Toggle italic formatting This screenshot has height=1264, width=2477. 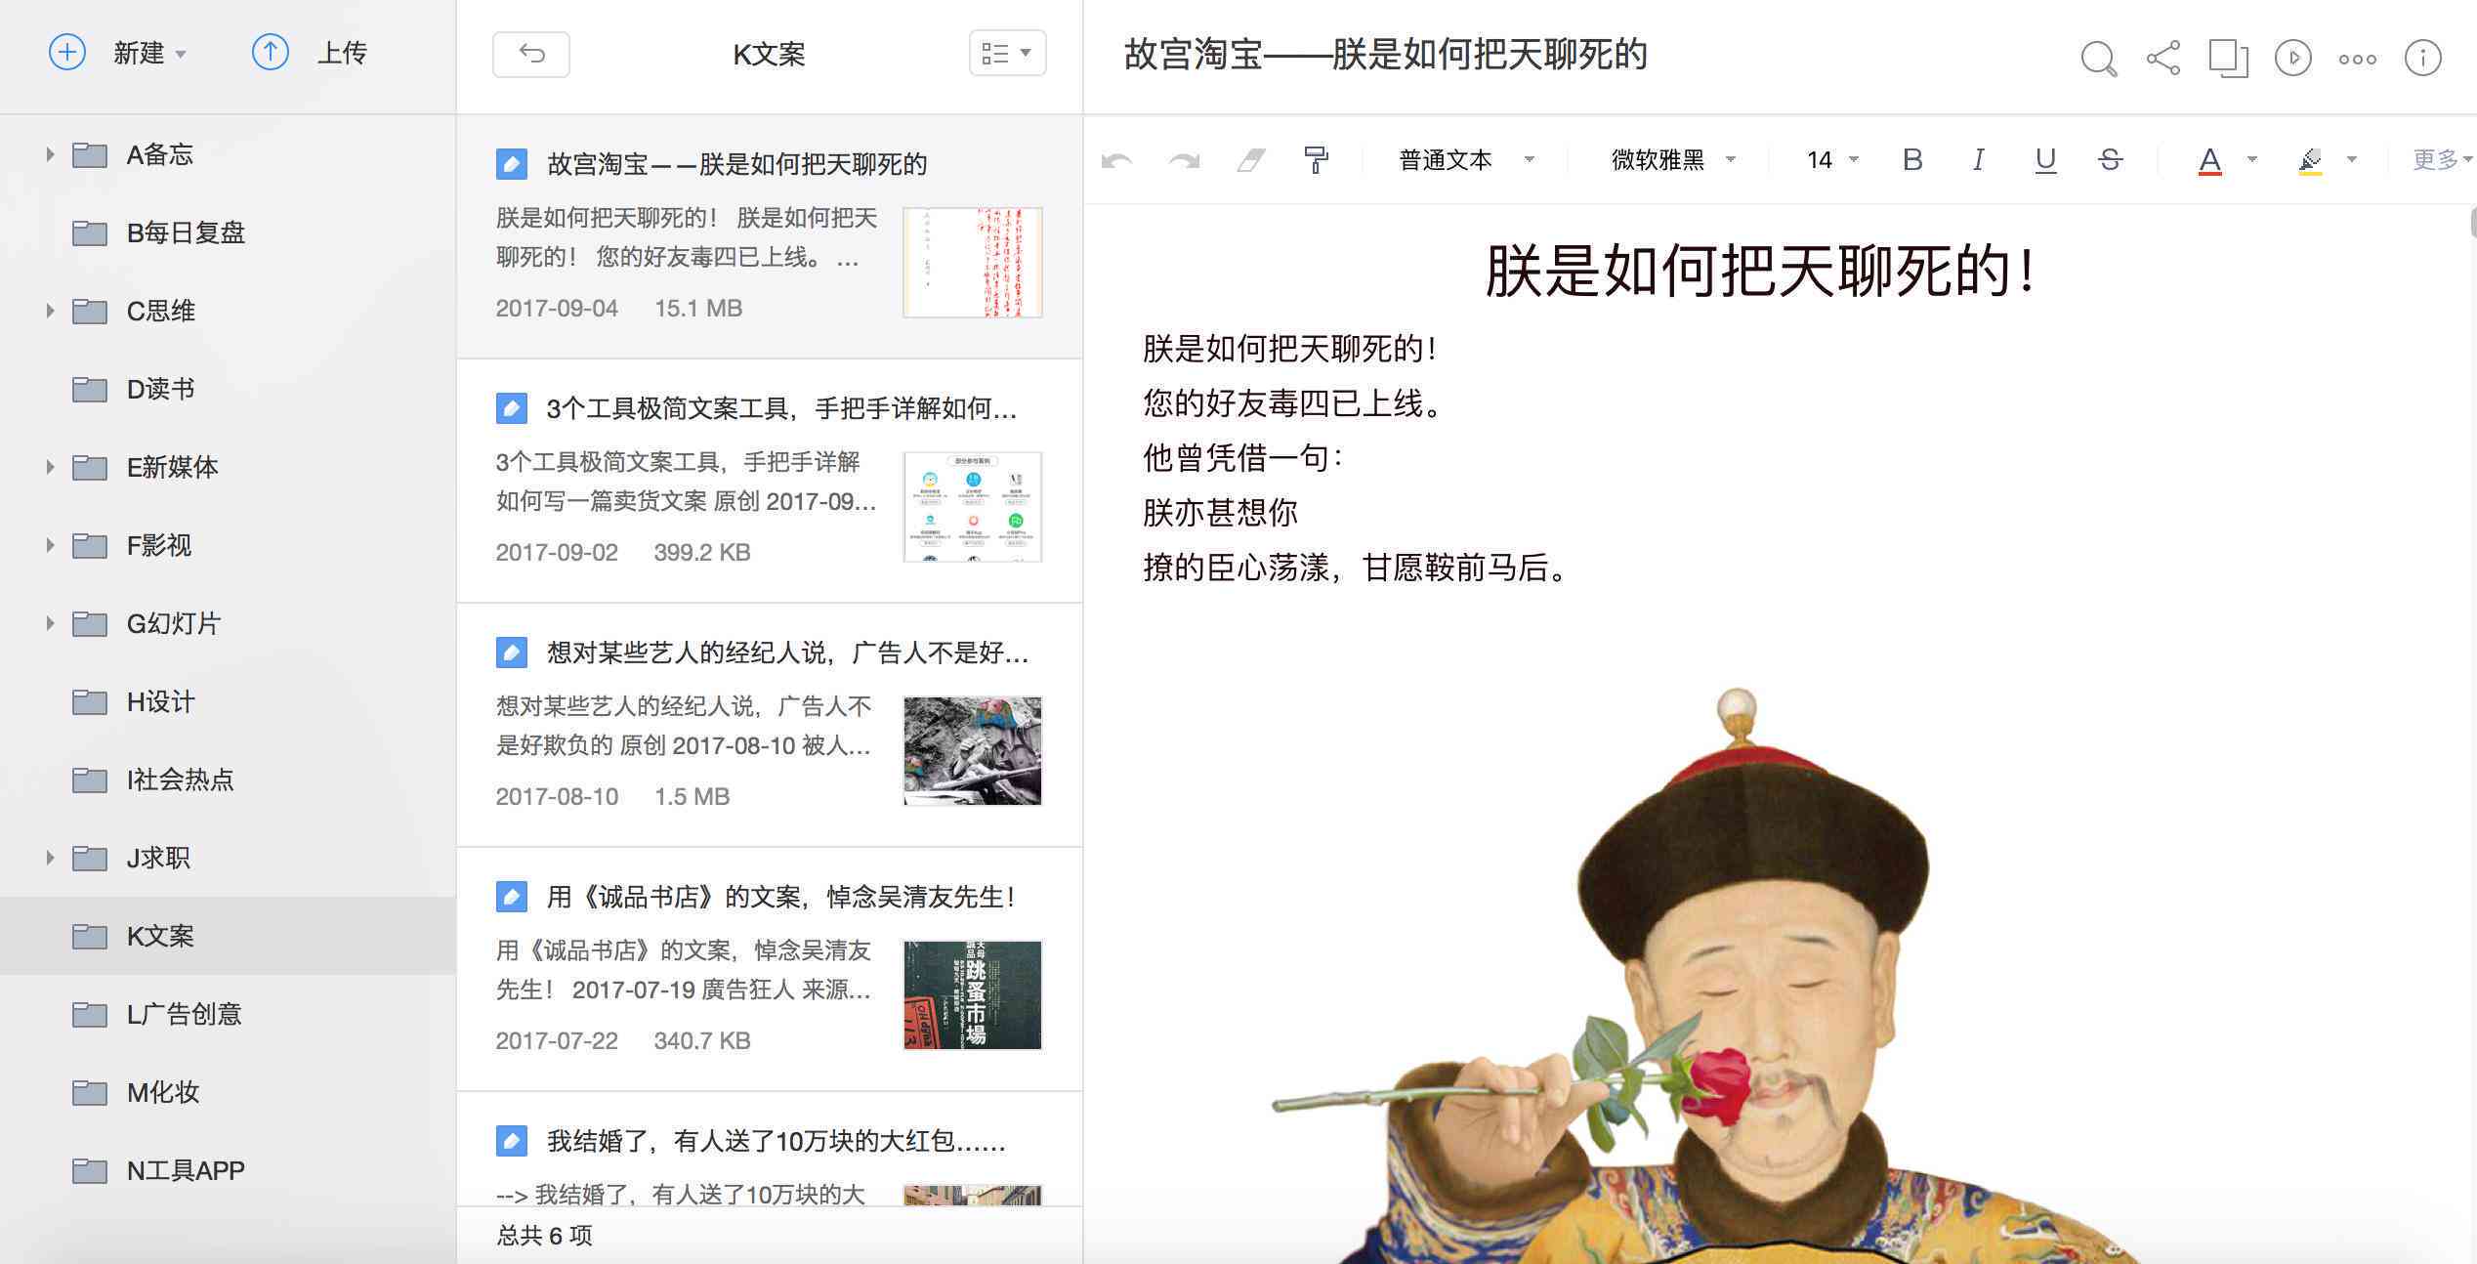[x=1978, y=159]
